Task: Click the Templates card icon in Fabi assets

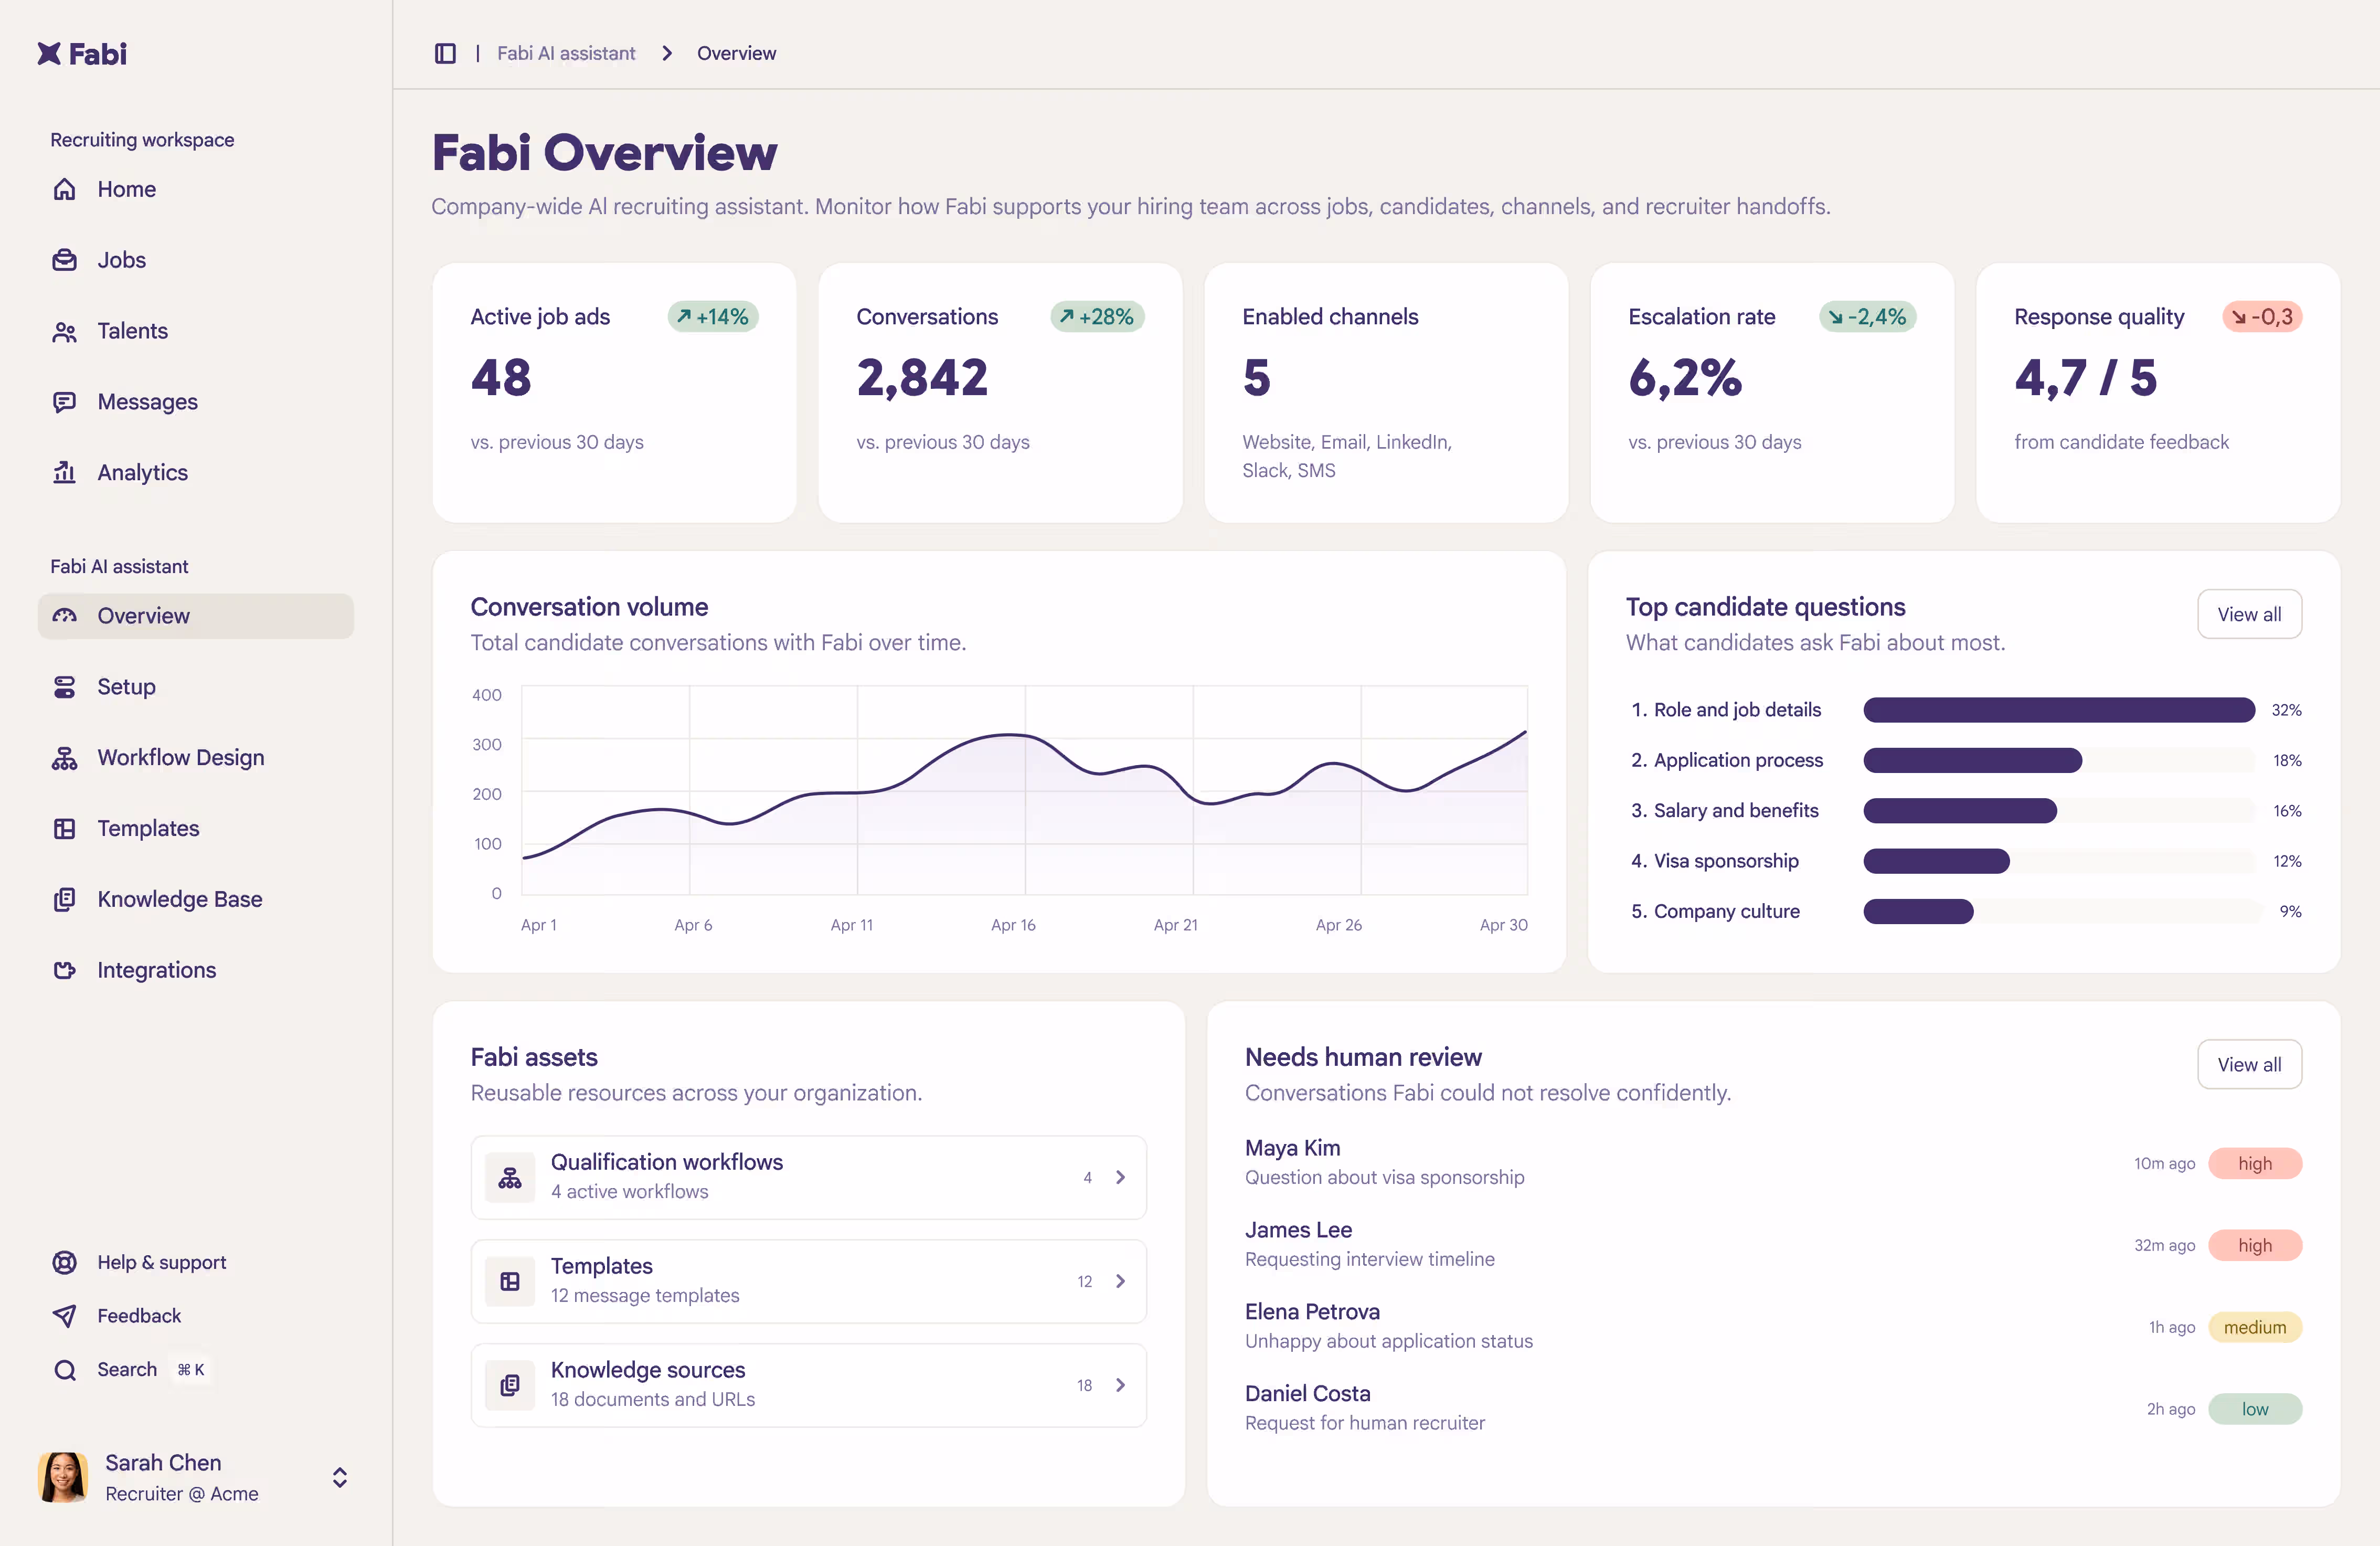Action: tap(510, 1281)
